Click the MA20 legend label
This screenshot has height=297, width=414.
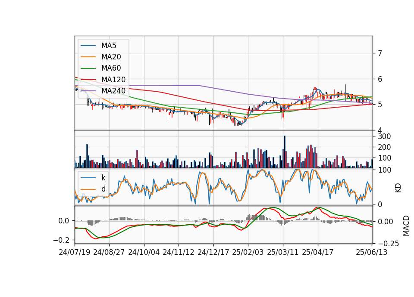pyautogui.click(x=111, y=57)
